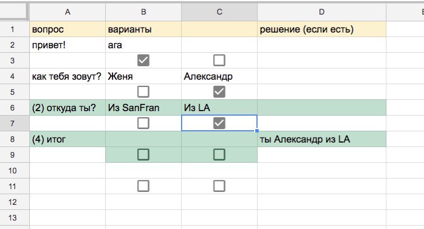424x229 pixels.
Task: Select the "вопрос" header cell
Action: pyautogui.click(x=67, y=29)
